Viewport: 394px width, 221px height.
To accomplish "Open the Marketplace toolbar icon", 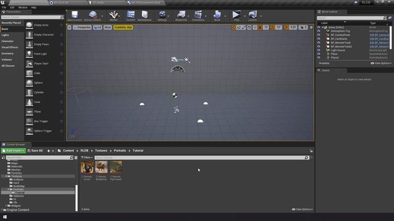I will [145, 15].
